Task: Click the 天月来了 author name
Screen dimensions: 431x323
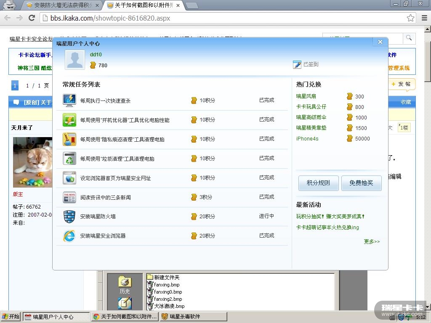Action: pos(22,127)
